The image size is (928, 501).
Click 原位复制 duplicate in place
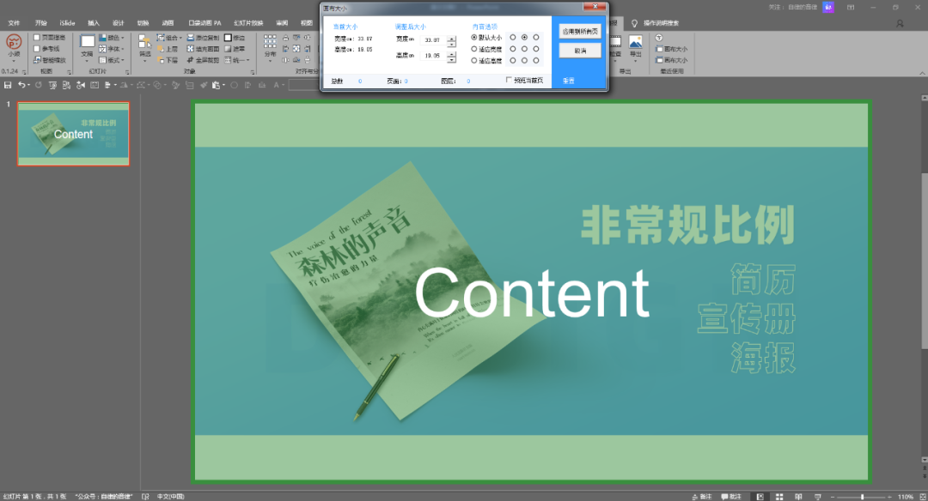pos(203,38)
